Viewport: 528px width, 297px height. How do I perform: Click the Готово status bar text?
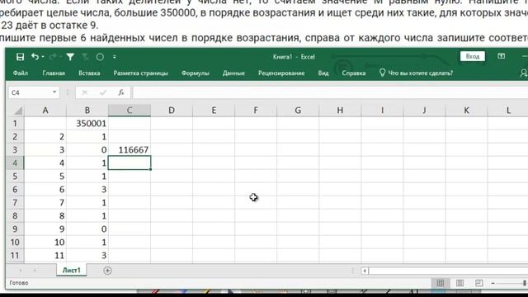(19, 283)
